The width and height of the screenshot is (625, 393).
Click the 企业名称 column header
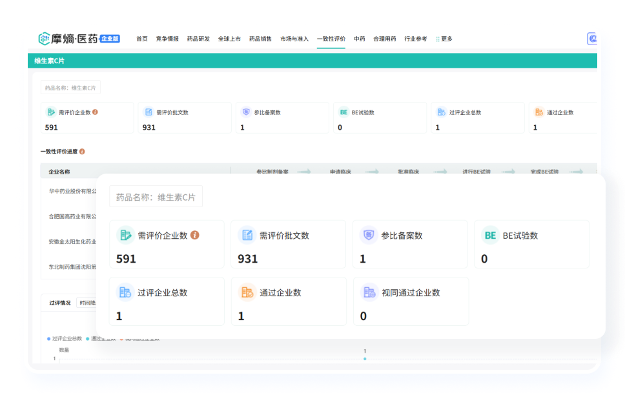pos(59,172)
